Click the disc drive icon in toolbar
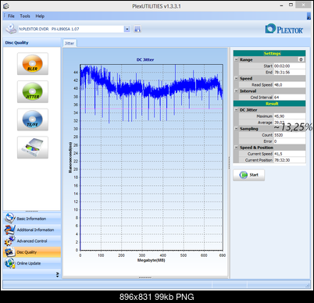Image resolution: width=314 pixels, height=303 pixels. pyautogui.click(x=11, y=29)
